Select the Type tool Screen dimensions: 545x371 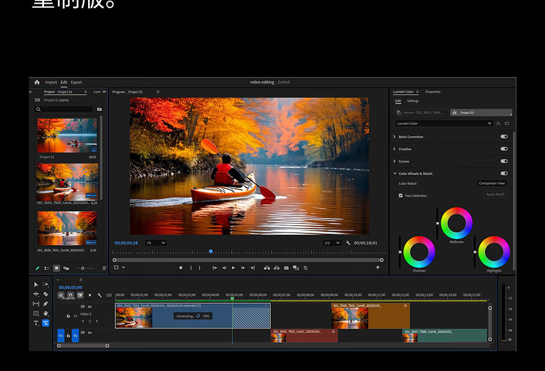pyautogui.click(x=36, y=323)
